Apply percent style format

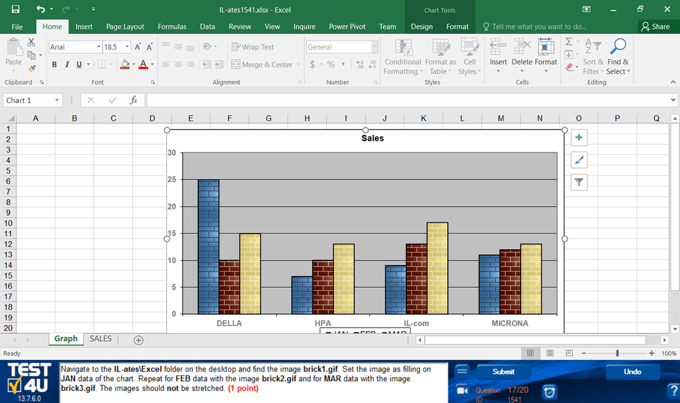pos(331,64)
